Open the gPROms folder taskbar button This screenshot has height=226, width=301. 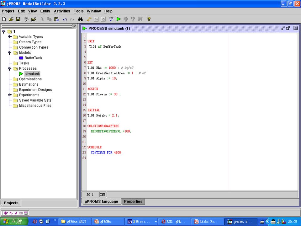point(74,222)
